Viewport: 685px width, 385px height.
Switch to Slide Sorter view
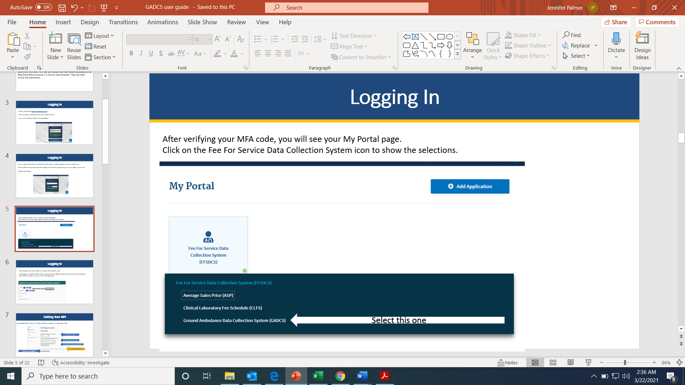point(553,363)
